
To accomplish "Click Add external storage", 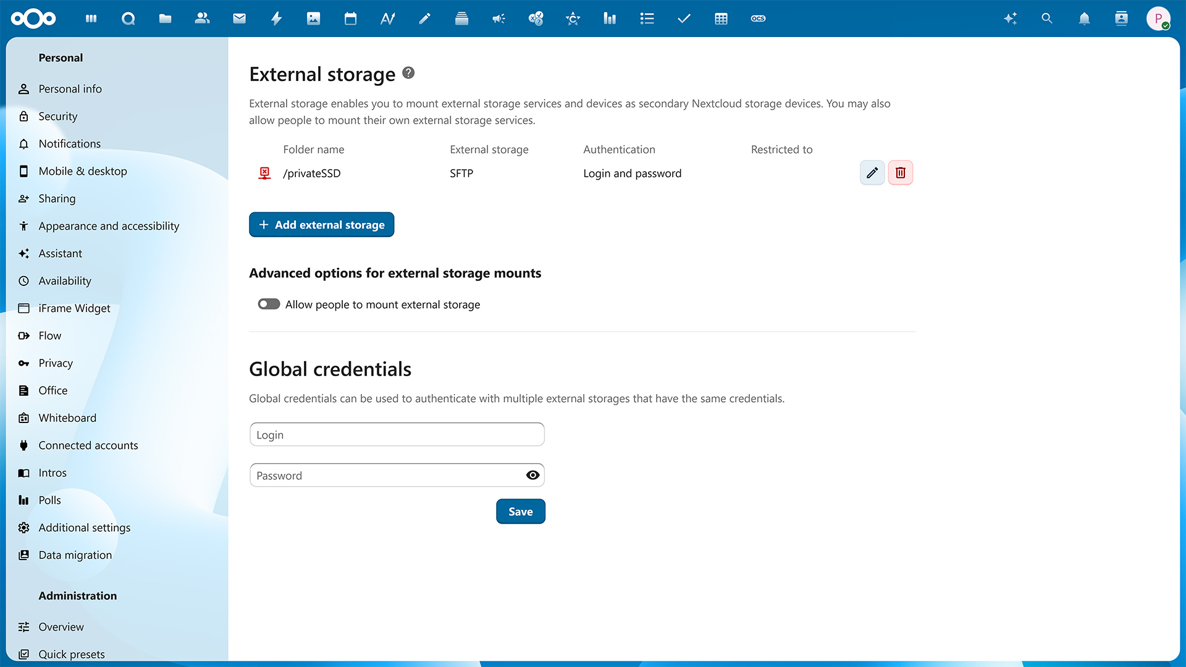I will click(321, 224).
